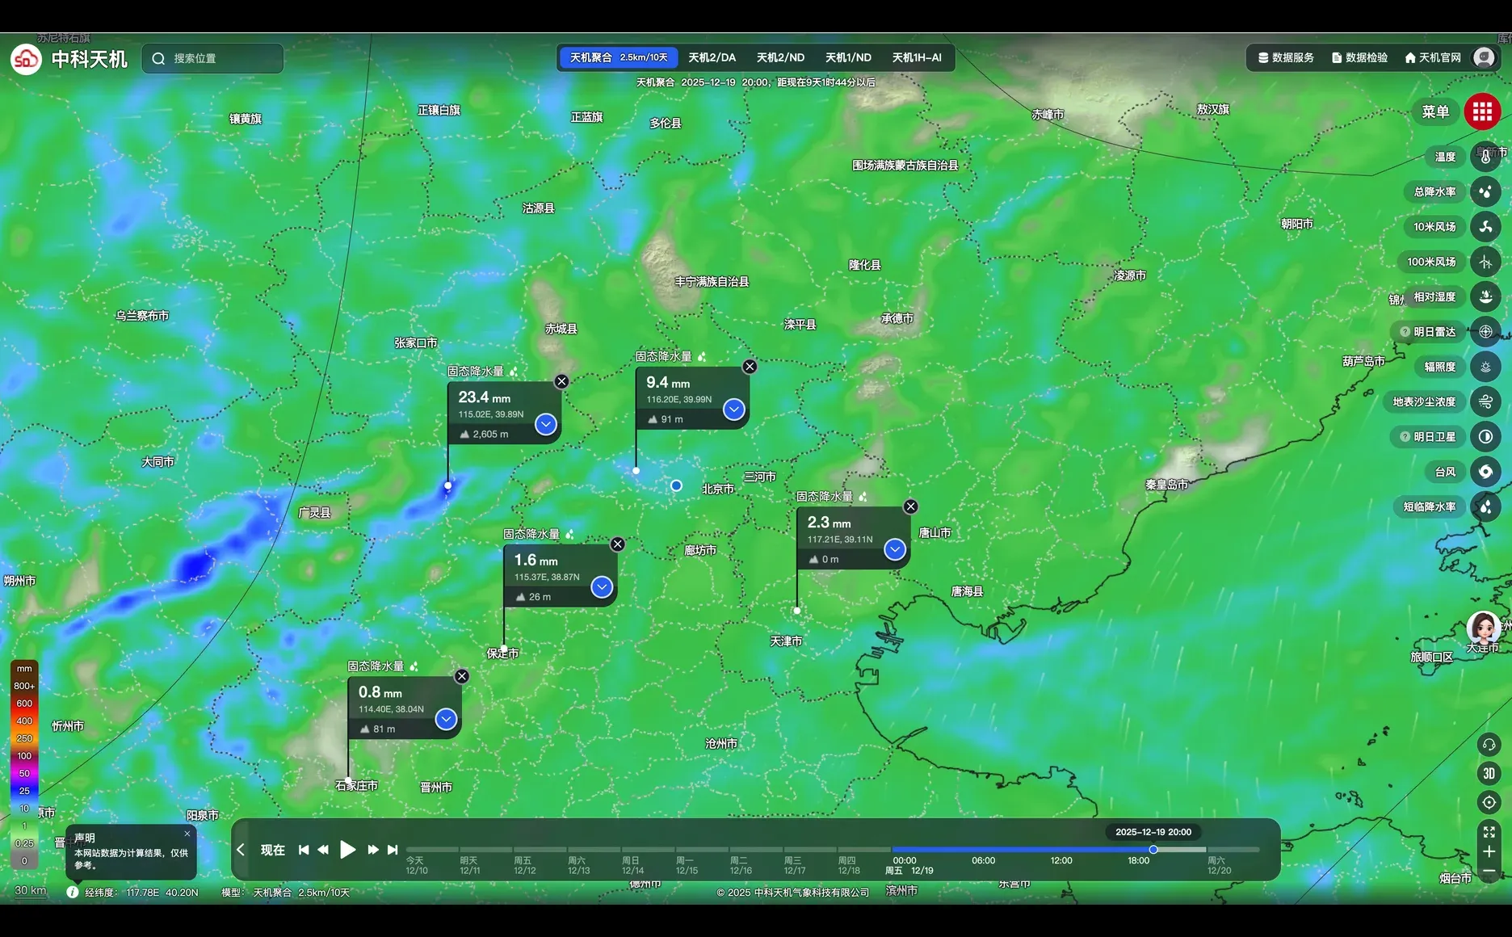This screenshot has height=937, width=1512.
Task: Open 数据检验 data verification
Action: coord(1359,57)
